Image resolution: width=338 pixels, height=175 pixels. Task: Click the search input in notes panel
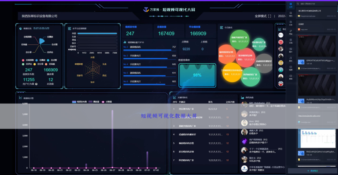(x=316, y=4)
